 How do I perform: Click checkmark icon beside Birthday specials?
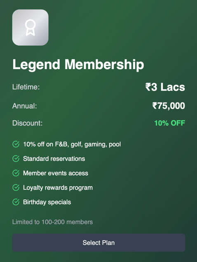(x=16, y=202)
